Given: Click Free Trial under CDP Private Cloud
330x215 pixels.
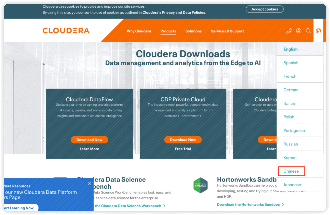Looking at the screenshot, I should [183, 149].
